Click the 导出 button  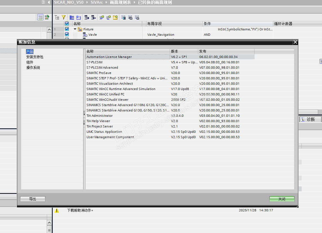[33, 199]
